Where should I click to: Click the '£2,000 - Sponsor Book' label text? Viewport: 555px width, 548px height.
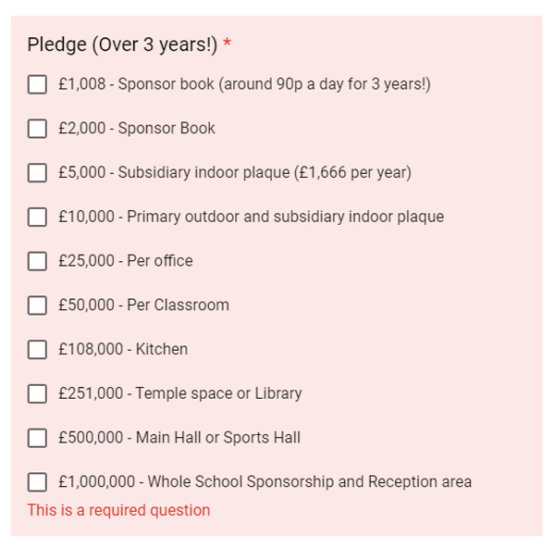pos(137,129)
